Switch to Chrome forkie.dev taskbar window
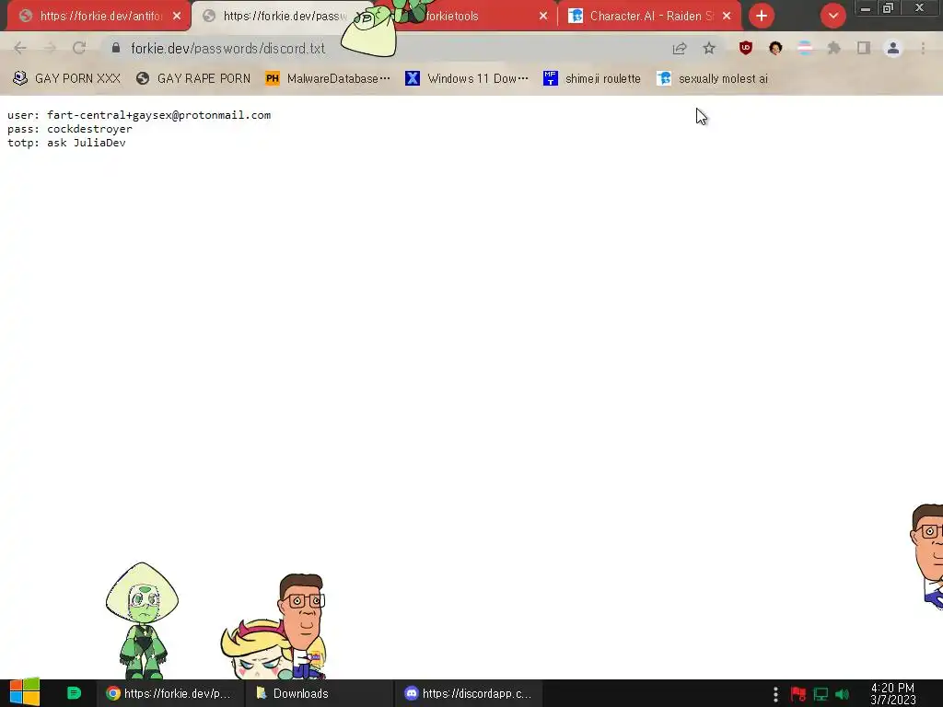This screenshot has height=707, width=943. tap(169, 693)
